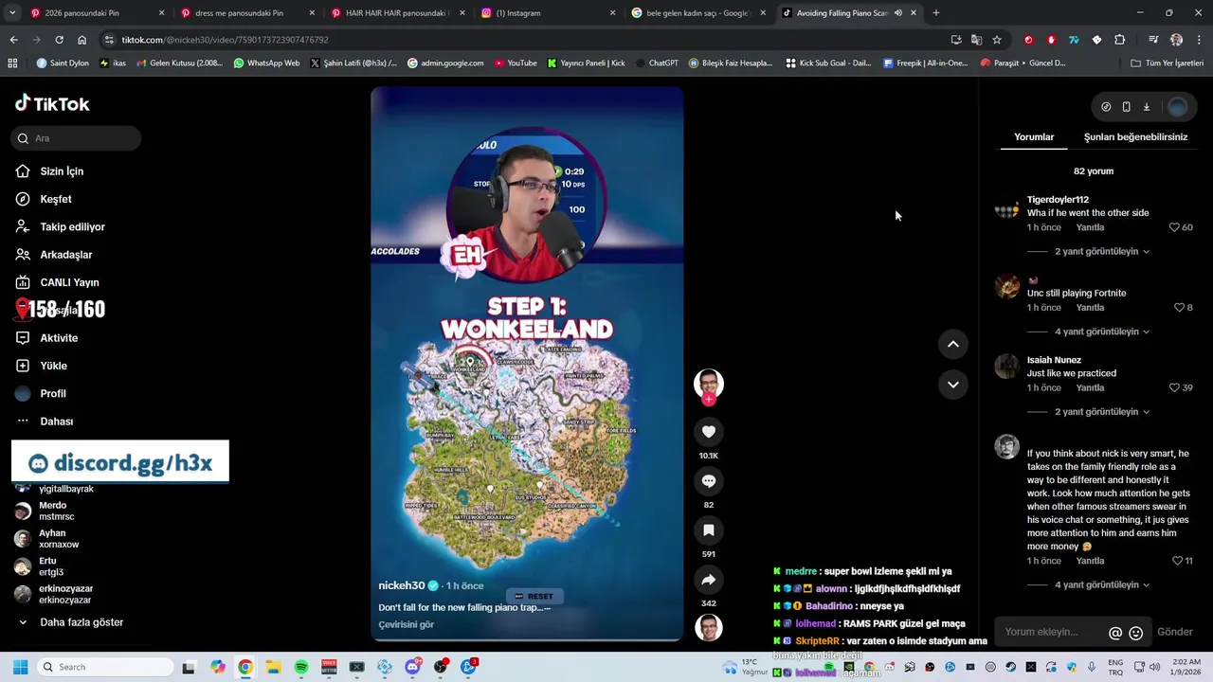Click the Ara search field
The image size is (1213, 682).
(x=77, y=138)
